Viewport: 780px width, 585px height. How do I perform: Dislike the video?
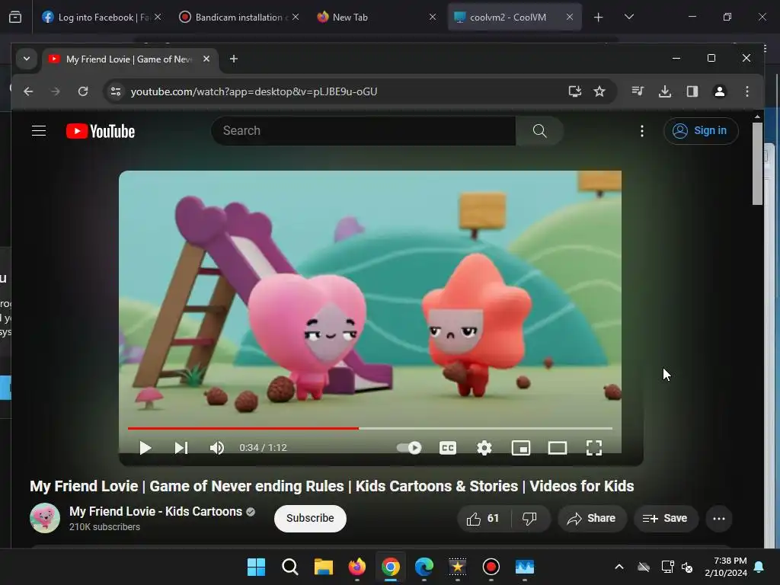point(530,519)
